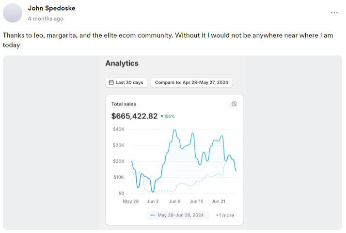Open the post options three-dot menu
The height and width of the screenshot is (233, 346).
334,13
